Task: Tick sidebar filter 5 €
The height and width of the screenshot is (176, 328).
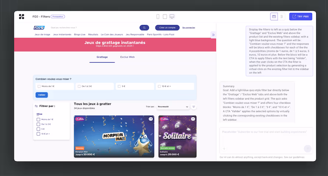Action: pyautogui.click(x=38, y=129)
